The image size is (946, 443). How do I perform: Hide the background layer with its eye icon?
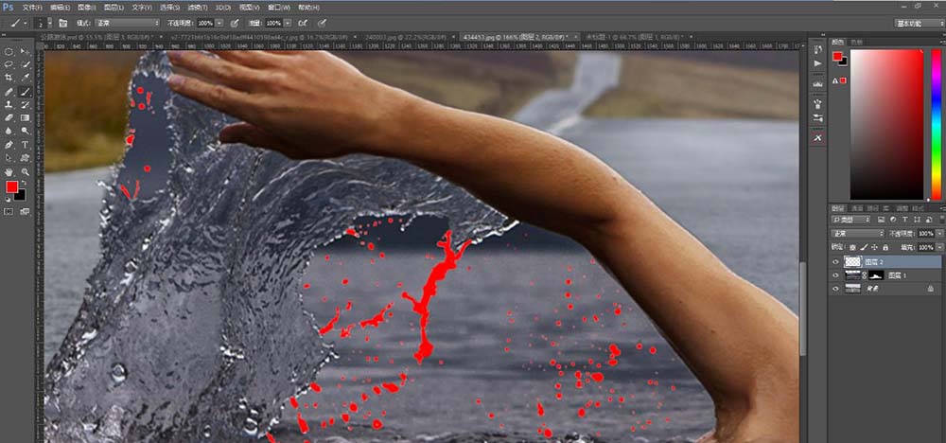pyautogui.click(x=835, y=289)
